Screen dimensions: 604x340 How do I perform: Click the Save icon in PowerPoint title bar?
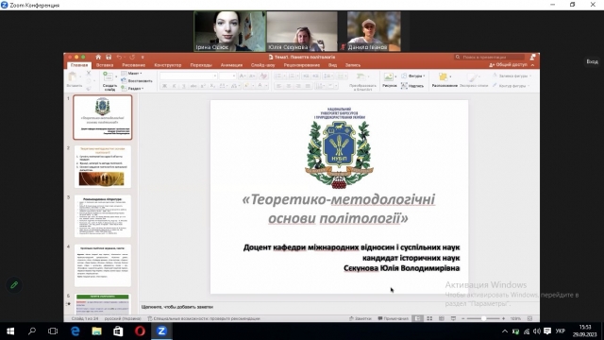[x=109, y=57]
